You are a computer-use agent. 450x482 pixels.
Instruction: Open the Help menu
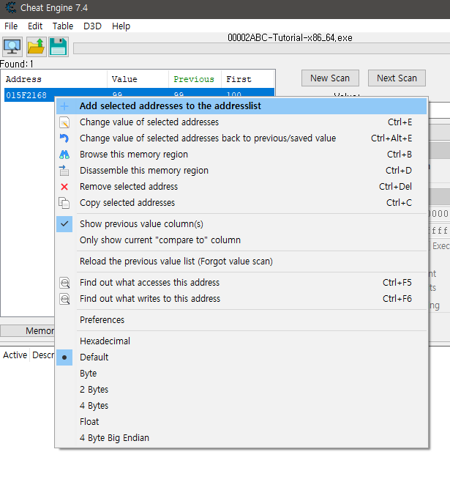[121, 26]
